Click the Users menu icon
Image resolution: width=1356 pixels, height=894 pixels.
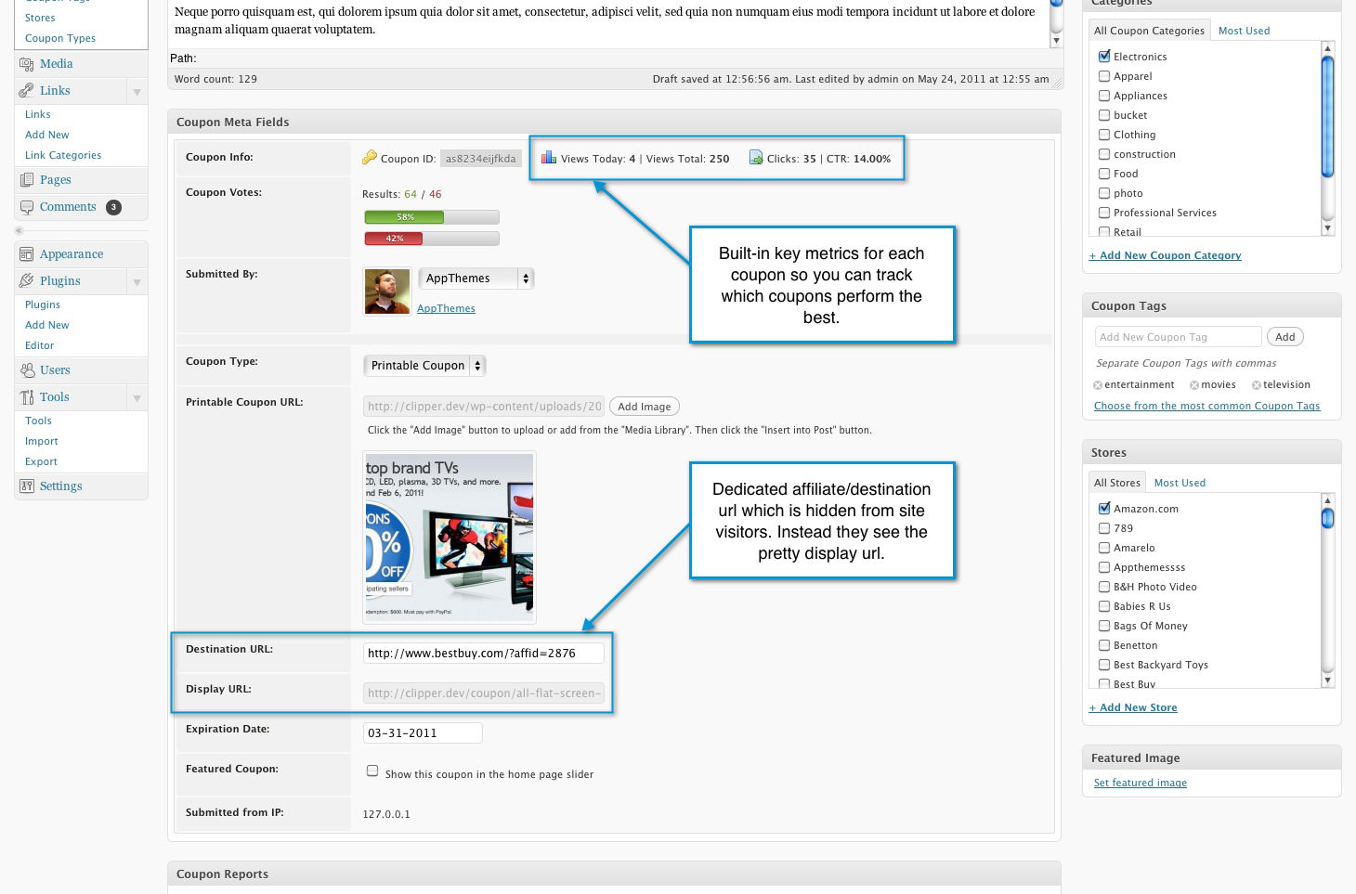[x=27, y=370]
